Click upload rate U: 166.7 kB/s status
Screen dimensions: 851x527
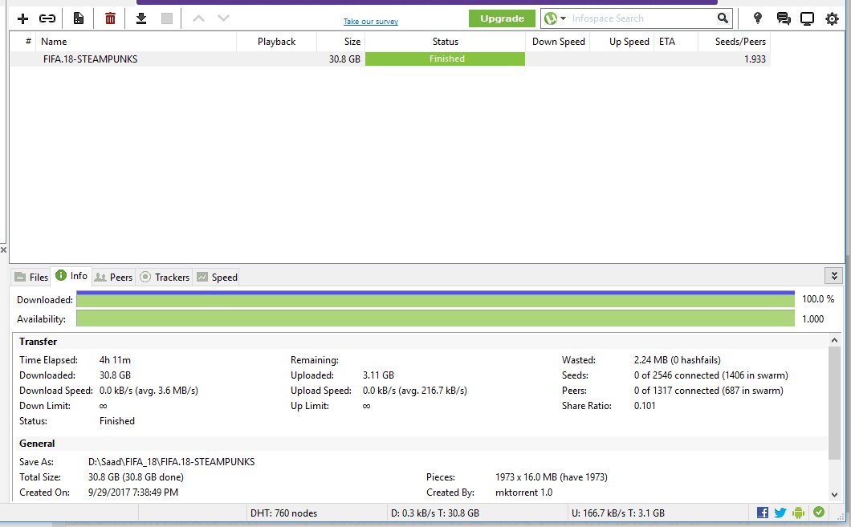click(617, 513)
